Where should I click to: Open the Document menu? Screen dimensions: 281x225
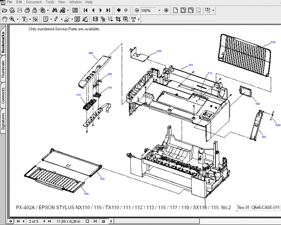pyautogui.click(x=34, y=2)
